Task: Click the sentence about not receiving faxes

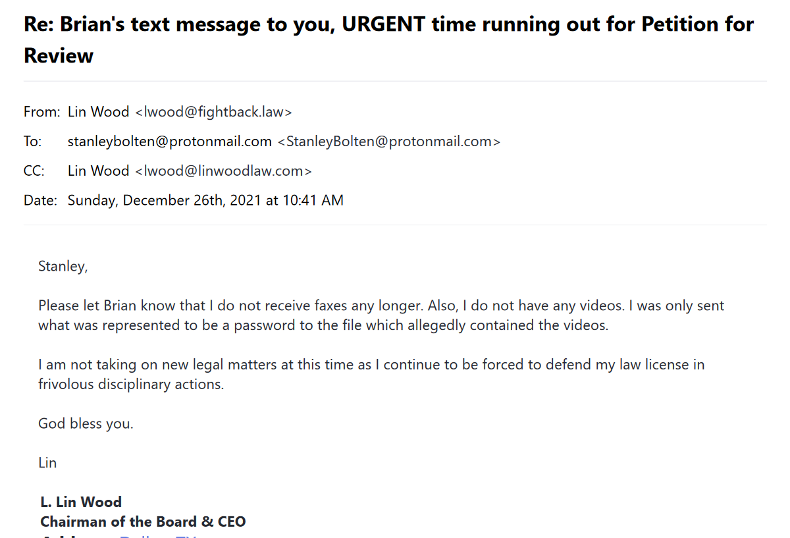Action: pyautogui.click(x=230, y=306)
